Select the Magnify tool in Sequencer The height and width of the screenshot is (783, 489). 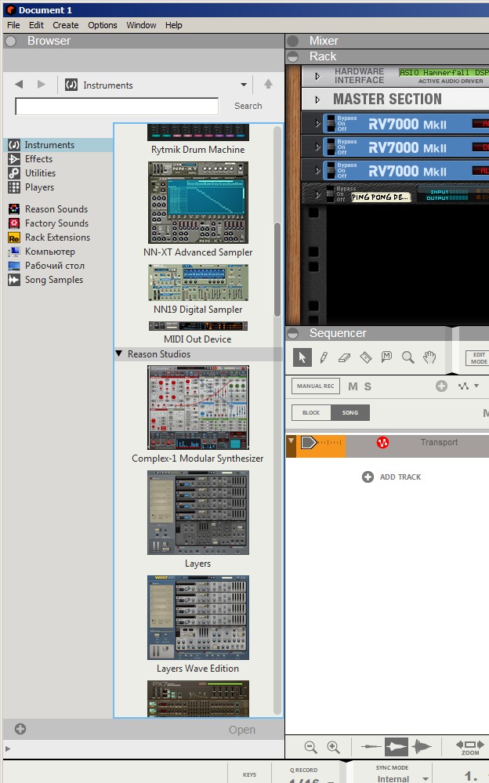408,357
